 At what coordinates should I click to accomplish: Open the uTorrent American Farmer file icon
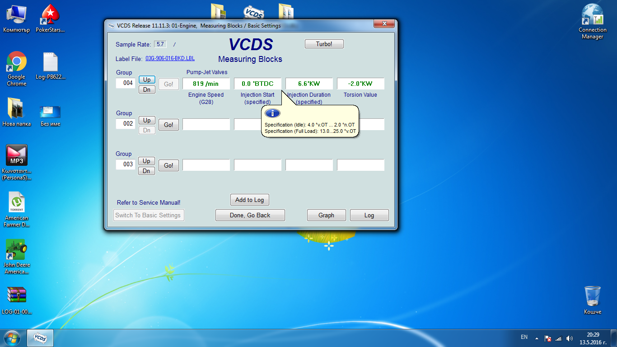pyautogui.click(x=17, y=203)
